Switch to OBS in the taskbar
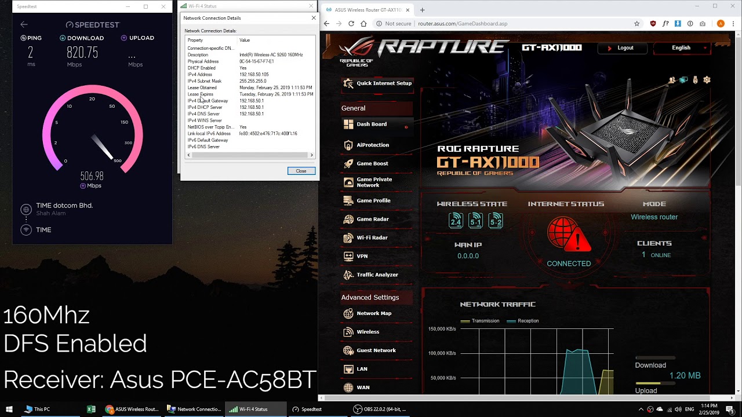 (x=380, y=409)
